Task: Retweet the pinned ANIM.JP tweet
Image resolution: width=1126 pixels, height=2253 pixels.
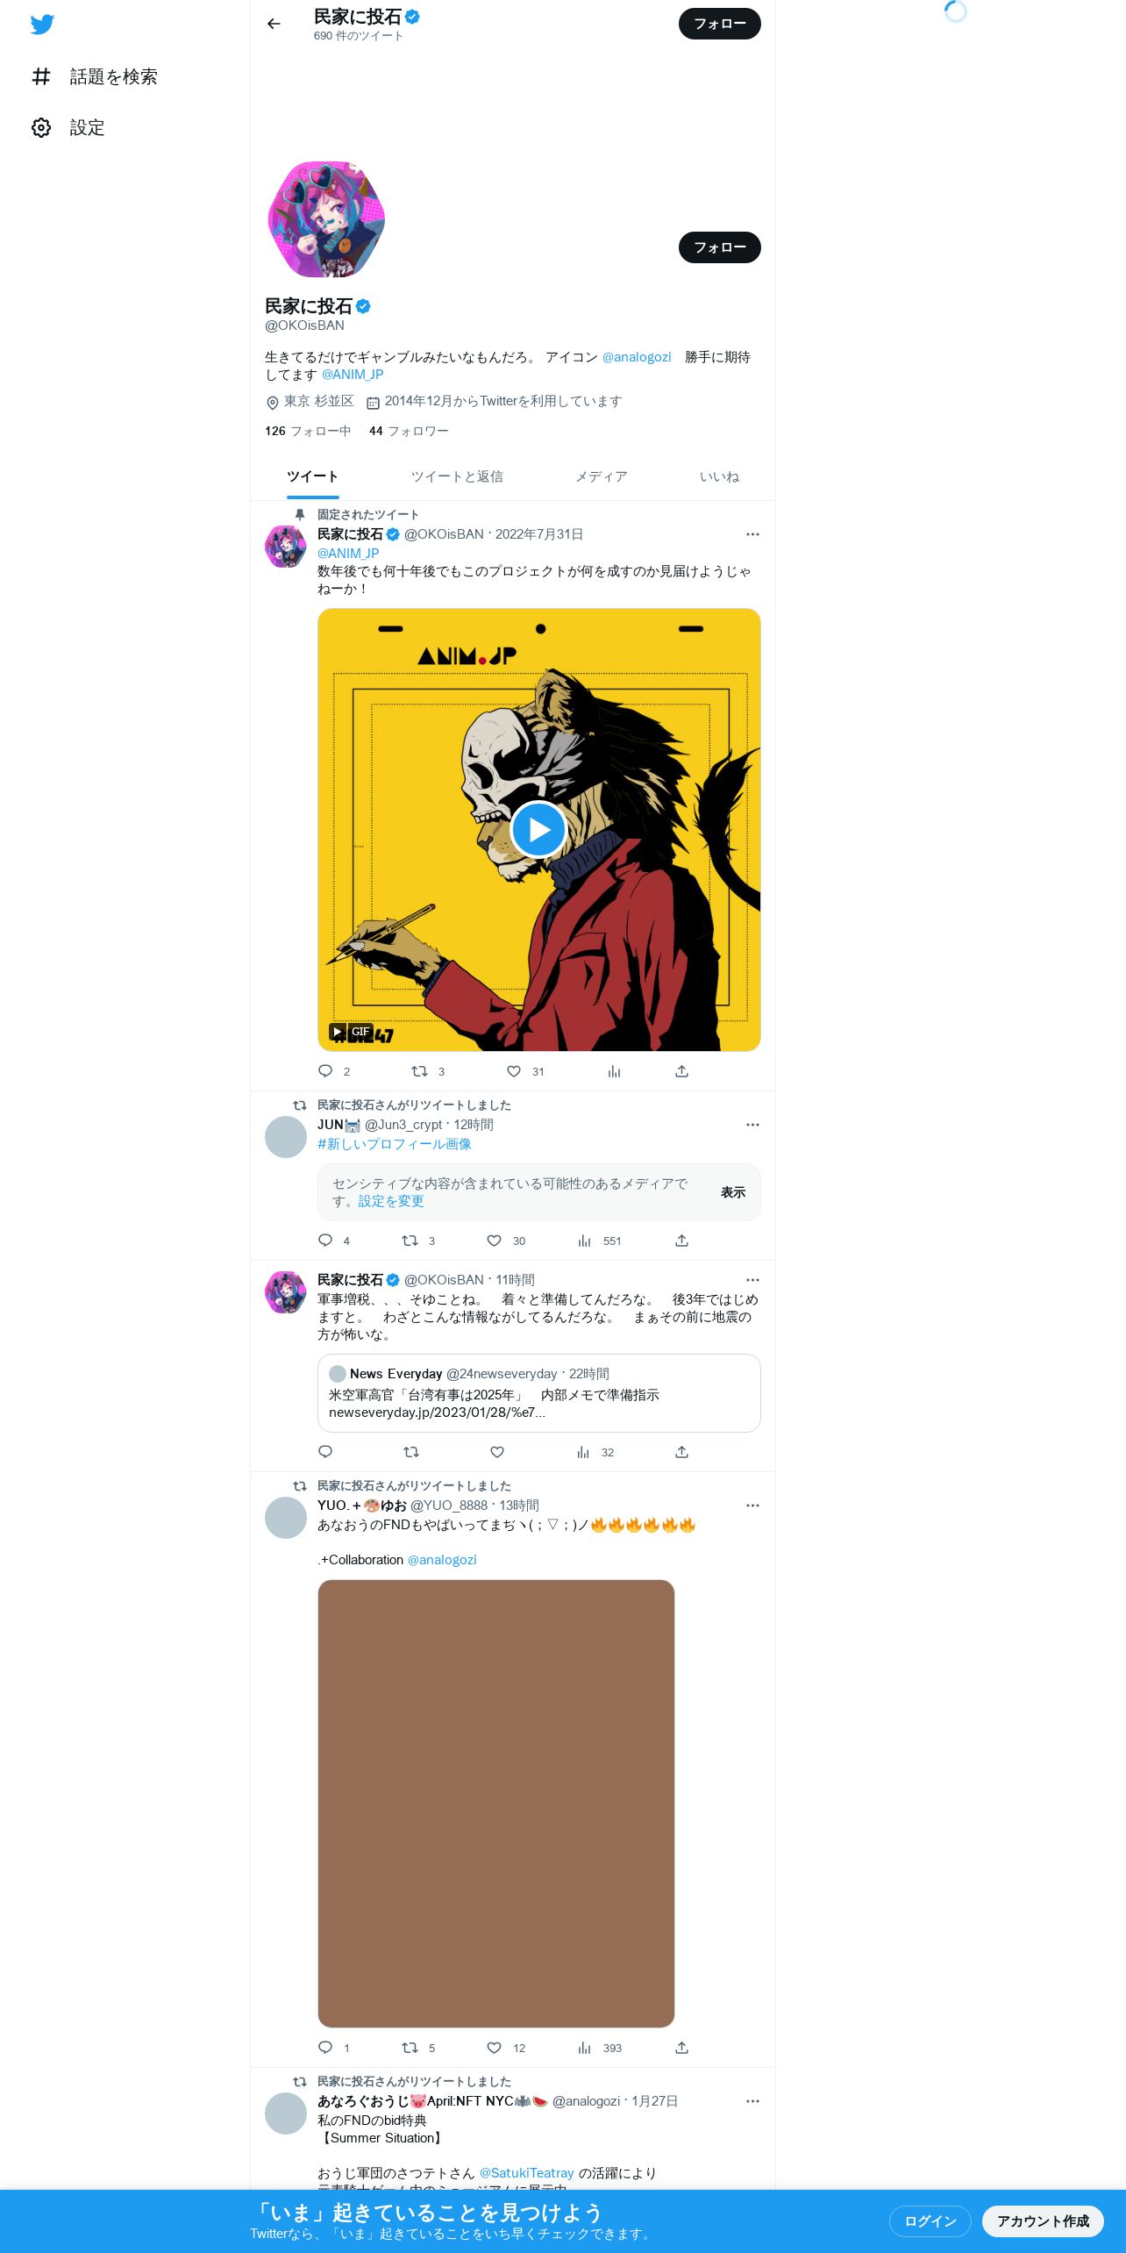Action: [419, 1071]
